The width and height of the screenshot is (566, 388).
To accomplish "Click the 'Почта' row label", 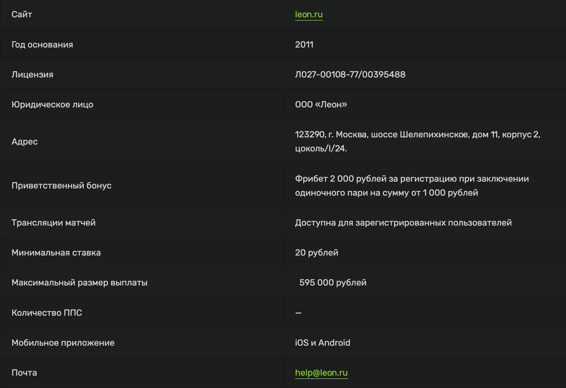I will pos(24,373).
